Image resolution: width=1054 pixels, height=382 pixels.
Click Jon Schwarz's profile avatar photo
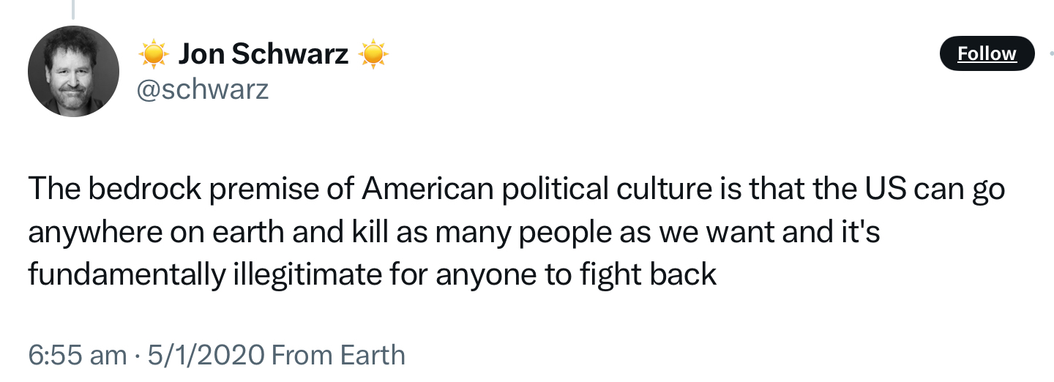click(73, 71)
